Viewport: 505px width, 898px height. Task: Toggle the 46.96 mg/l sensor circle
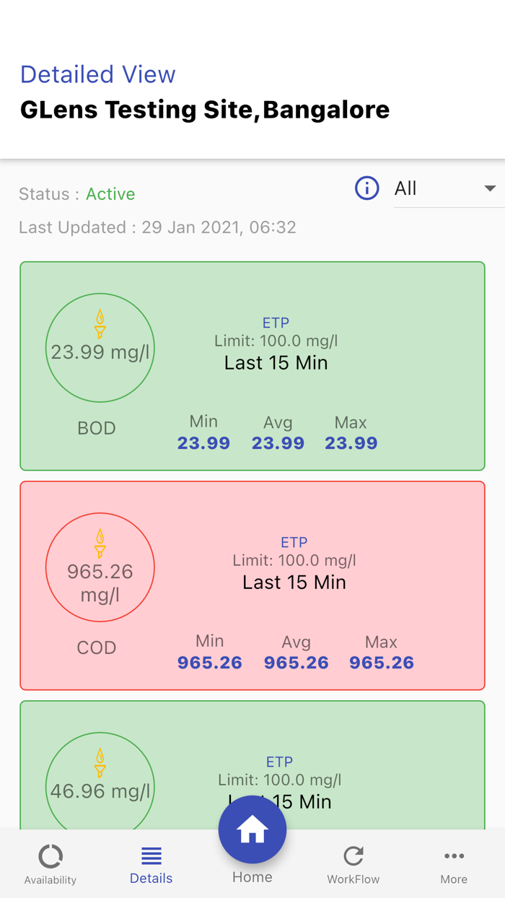(100, 787)
